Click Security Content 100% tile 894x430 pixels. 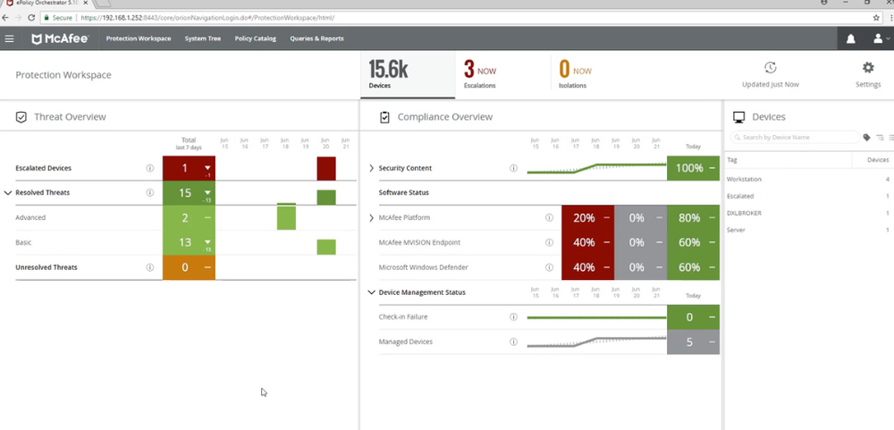point(694,168)
